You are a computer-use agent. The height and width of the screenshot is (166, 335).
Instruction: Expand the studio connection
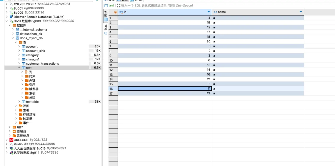pos(7,144)
